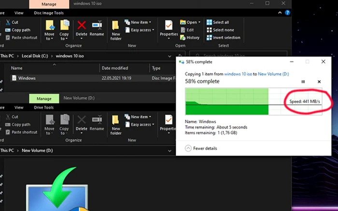
Task: Click Properties in the windows 10 iso window
Action: point(169,30)
